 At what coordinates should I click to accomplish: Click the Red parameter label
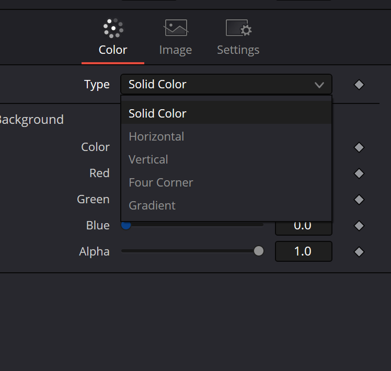point(99,173)
